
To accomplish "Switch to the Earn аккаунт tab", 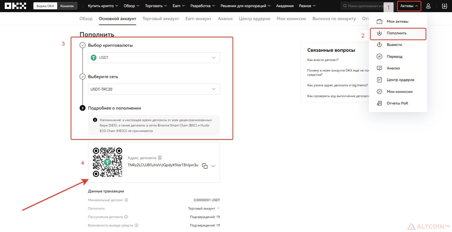I will coord(198,18).
